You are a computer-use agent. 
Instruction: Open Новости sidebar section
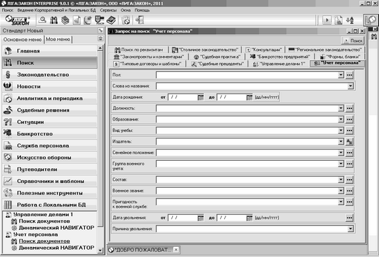[x=50, y=87]
